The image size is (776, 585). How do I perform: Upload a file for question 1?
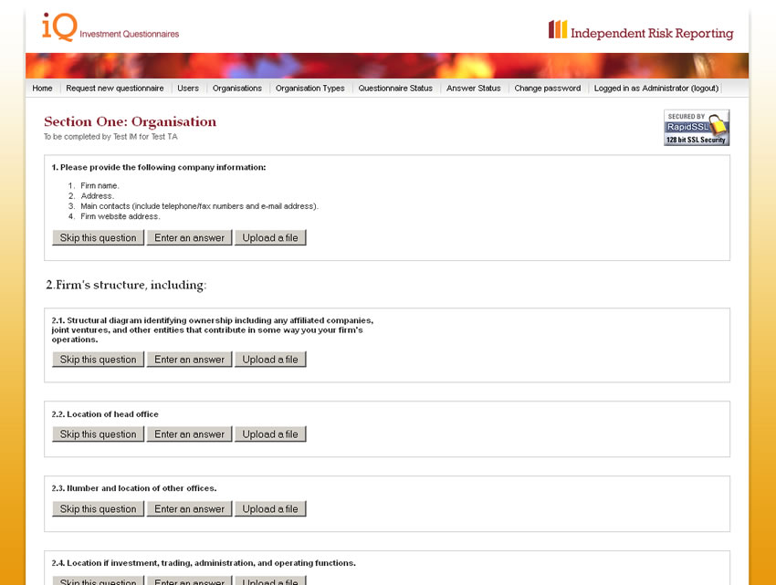pyautogui.click(x=270, y=238)
